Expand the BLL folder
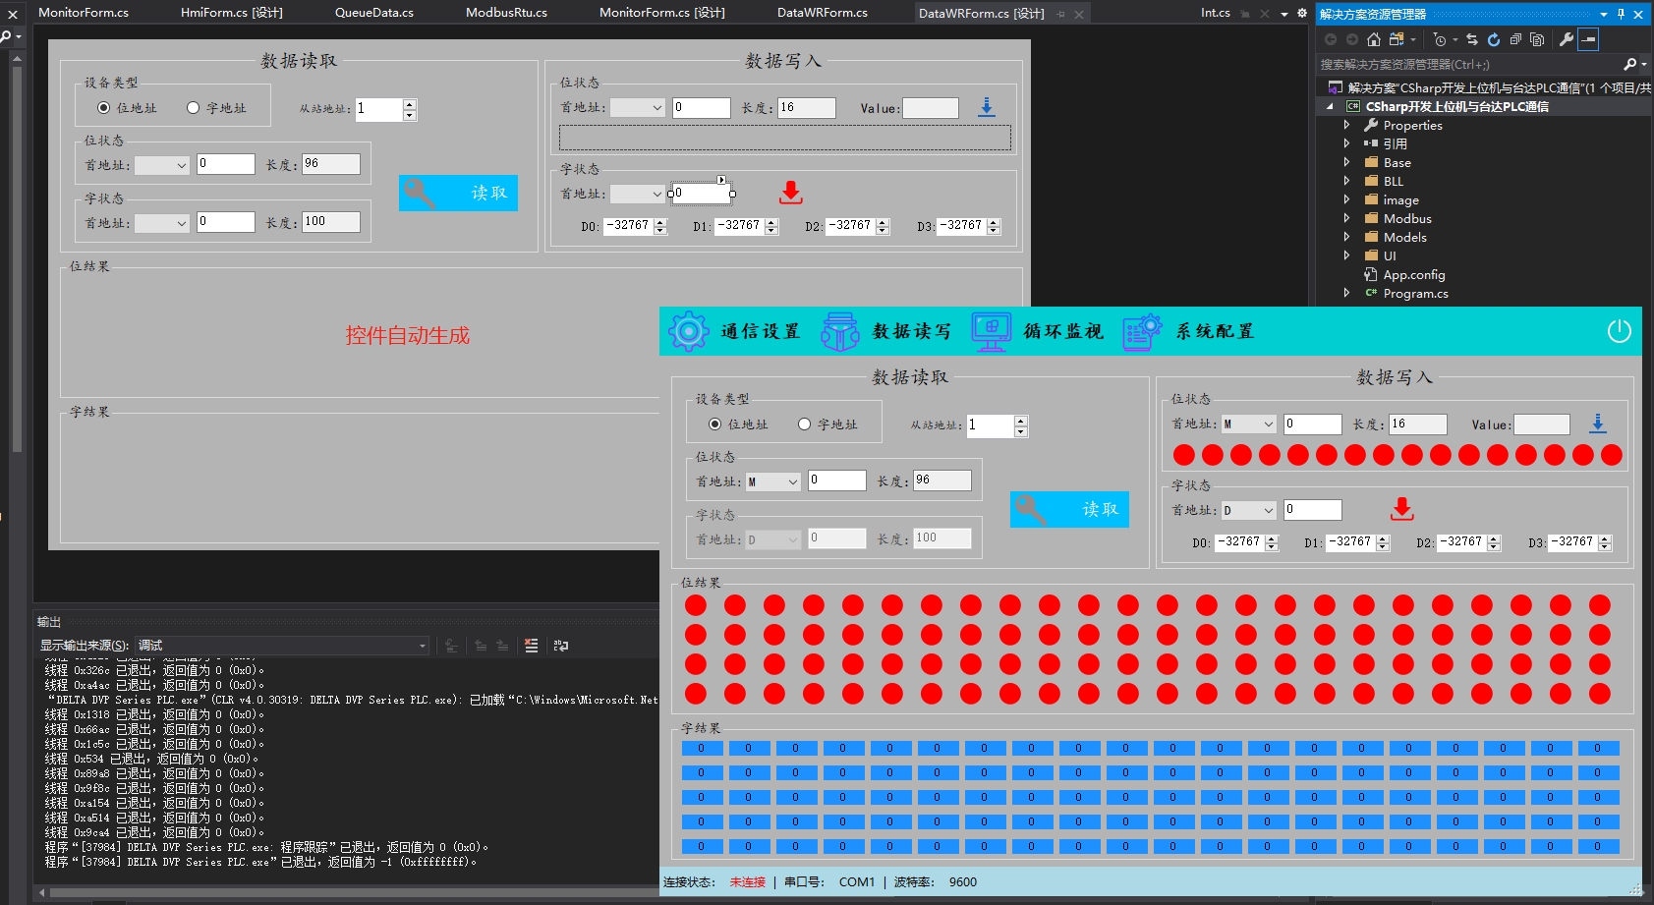Viewport: 1654px width, 905px height. [1346, 181]
